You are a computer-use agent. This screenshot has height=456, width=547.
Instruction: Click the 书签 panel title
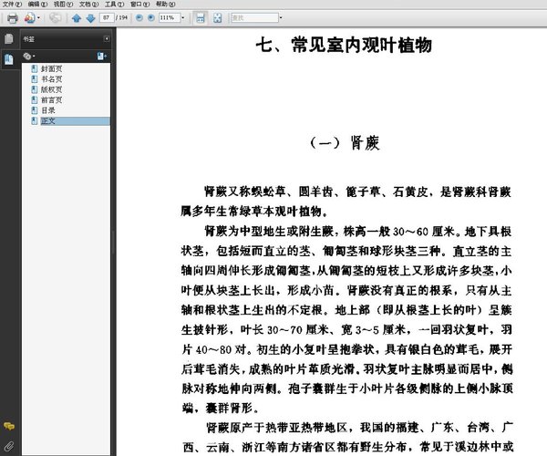pos(28,39)
